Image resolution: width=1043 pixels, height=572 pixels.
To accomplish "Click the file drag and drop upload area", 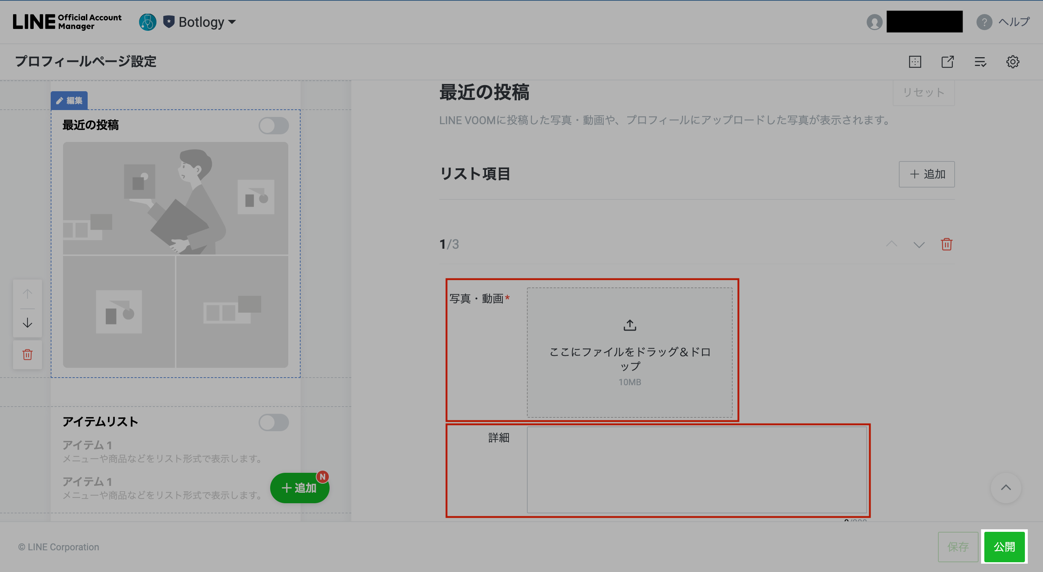I will (x=630, y=352).
